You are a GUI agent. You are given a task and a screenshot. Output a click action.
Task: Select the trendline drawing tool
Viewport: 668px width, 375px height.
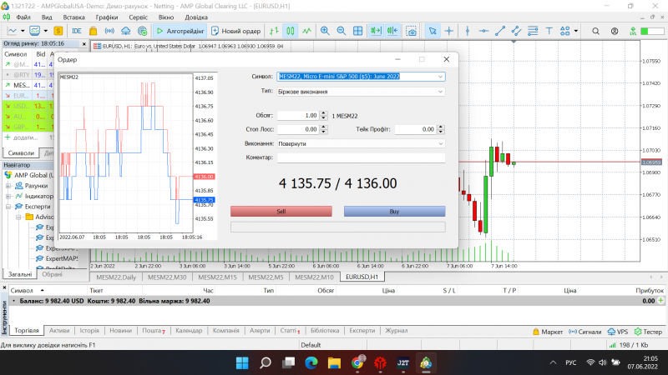pyautogui.click(x=500, y=31)
